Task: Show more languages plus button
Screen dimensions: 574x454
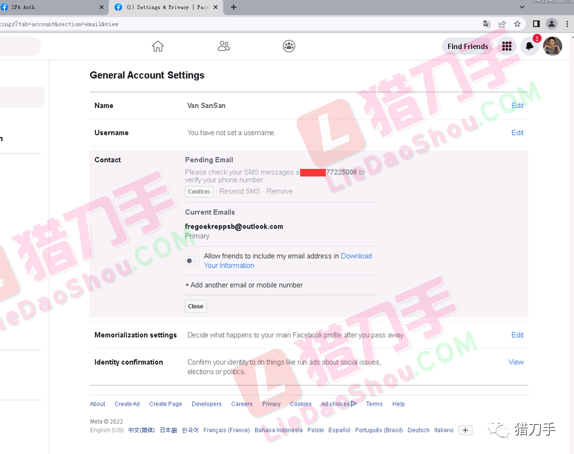Action: coord(465,430)
